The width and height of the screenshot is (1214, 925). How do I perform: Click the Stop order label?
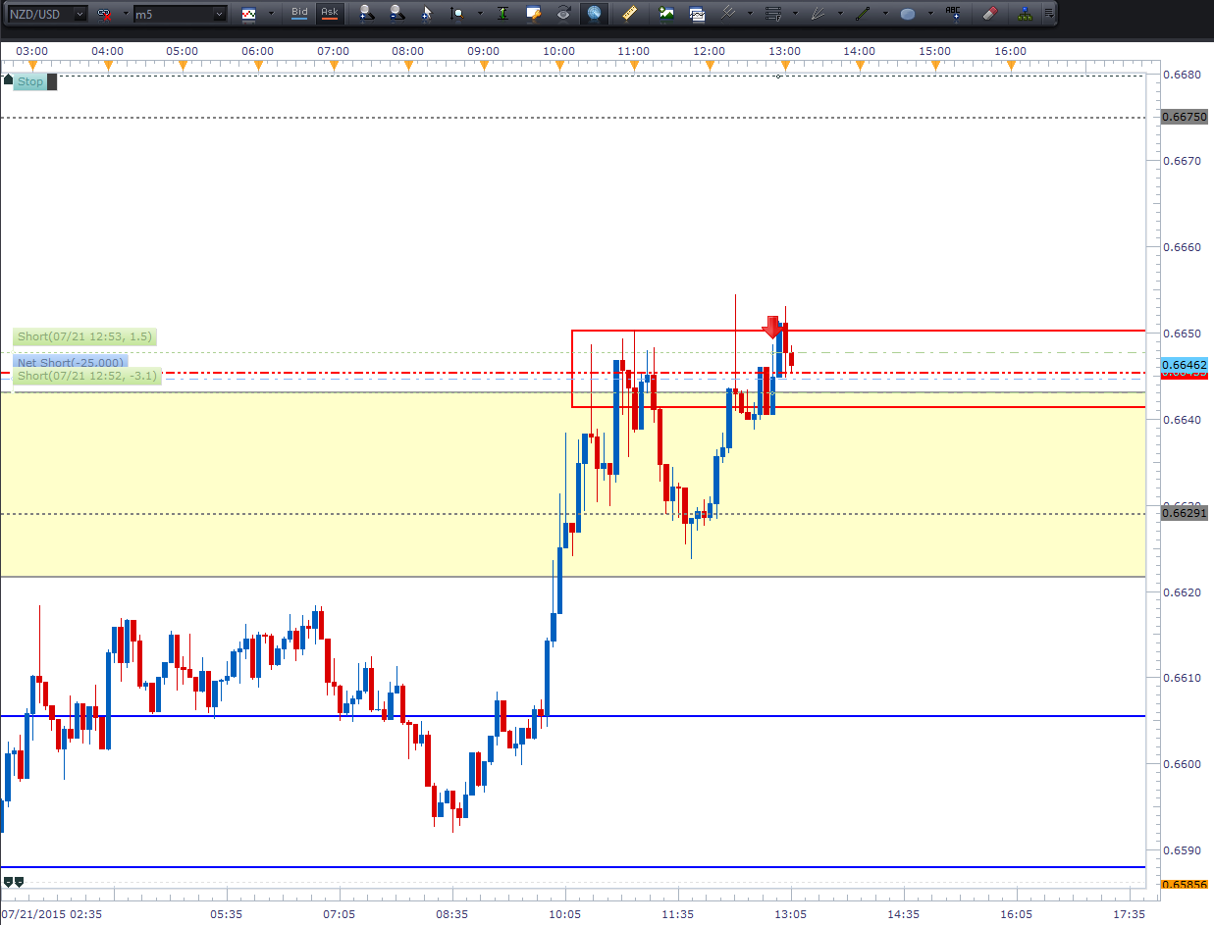pyautogui.click(x=30, y=81)
